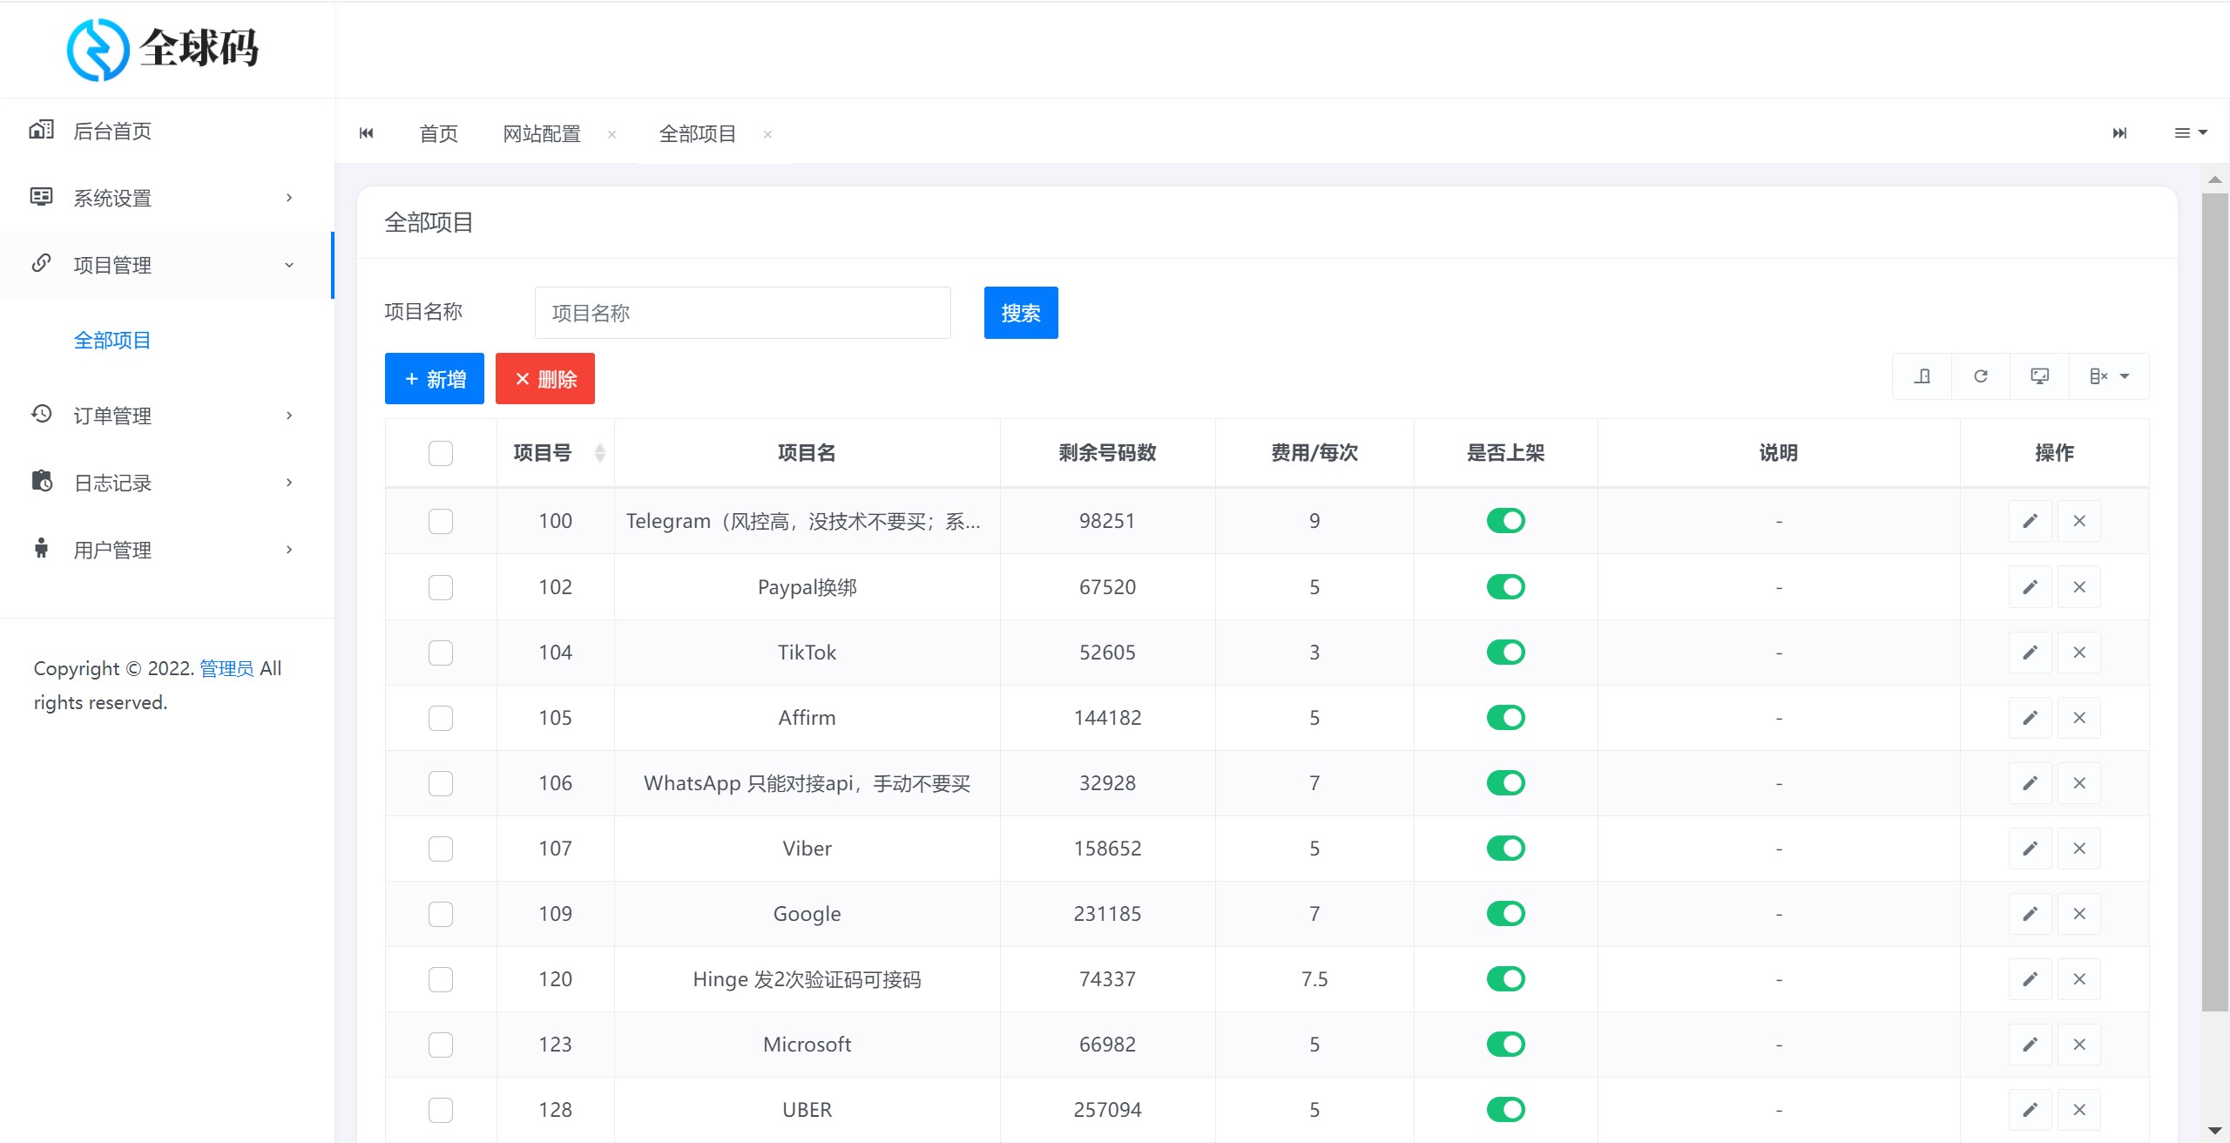Click the 新增 button
Image resolution: width=2230 pixels, height=1143 pixels.
[x=435, y=379]
